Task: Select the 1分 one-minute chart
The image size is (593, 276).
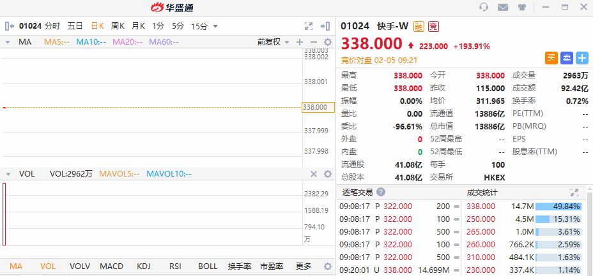Action: point(158,26)
